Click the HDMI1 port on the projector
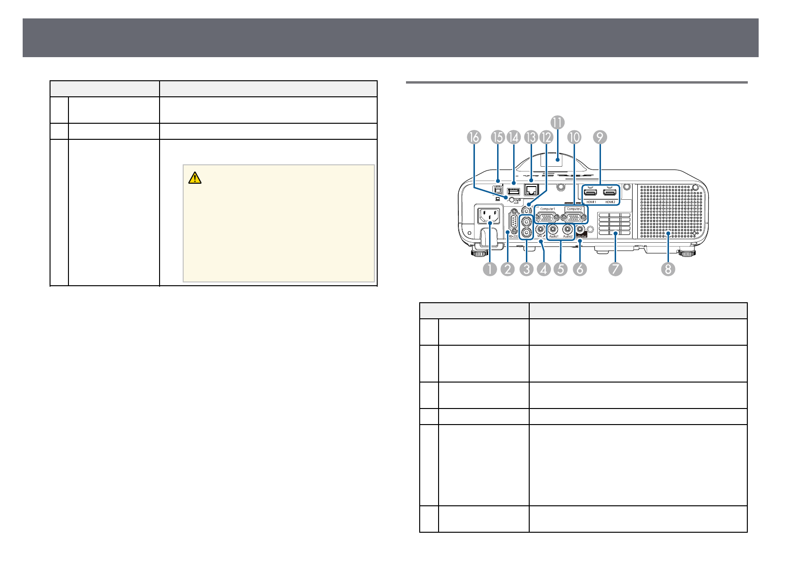 [x=591, y=193]
